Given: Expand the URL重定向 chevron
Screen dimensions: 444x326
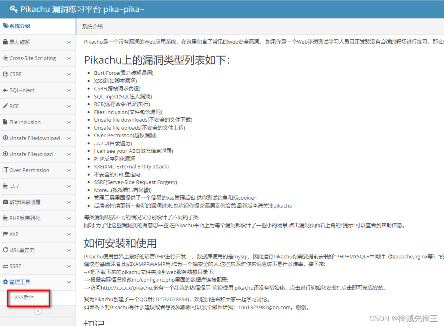Looking at the screenshot, I should 69,250.
